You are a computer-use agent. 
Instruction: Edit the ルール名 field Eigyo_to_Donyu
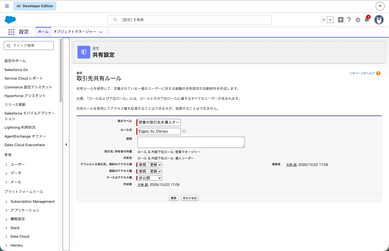point(159,131)
